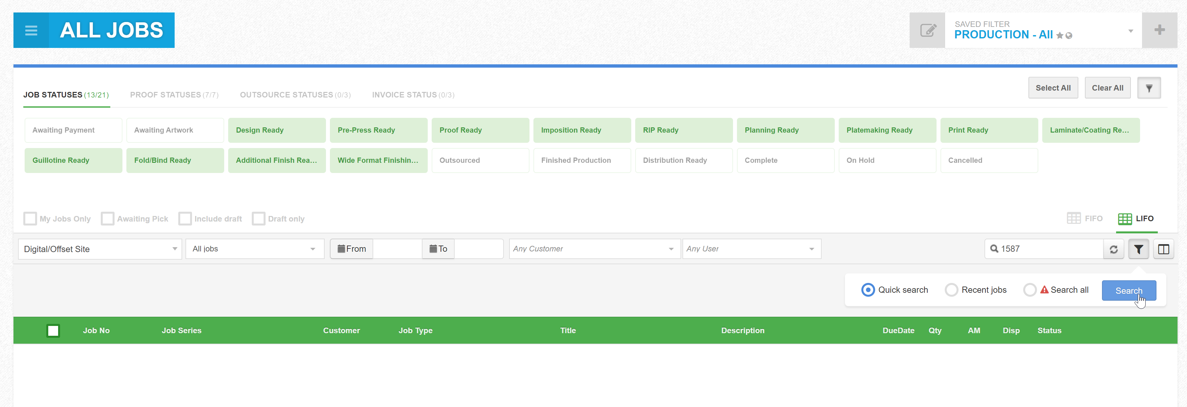
Task: Click the refresh icon next to search box
Action: (x=1113, y=249)
